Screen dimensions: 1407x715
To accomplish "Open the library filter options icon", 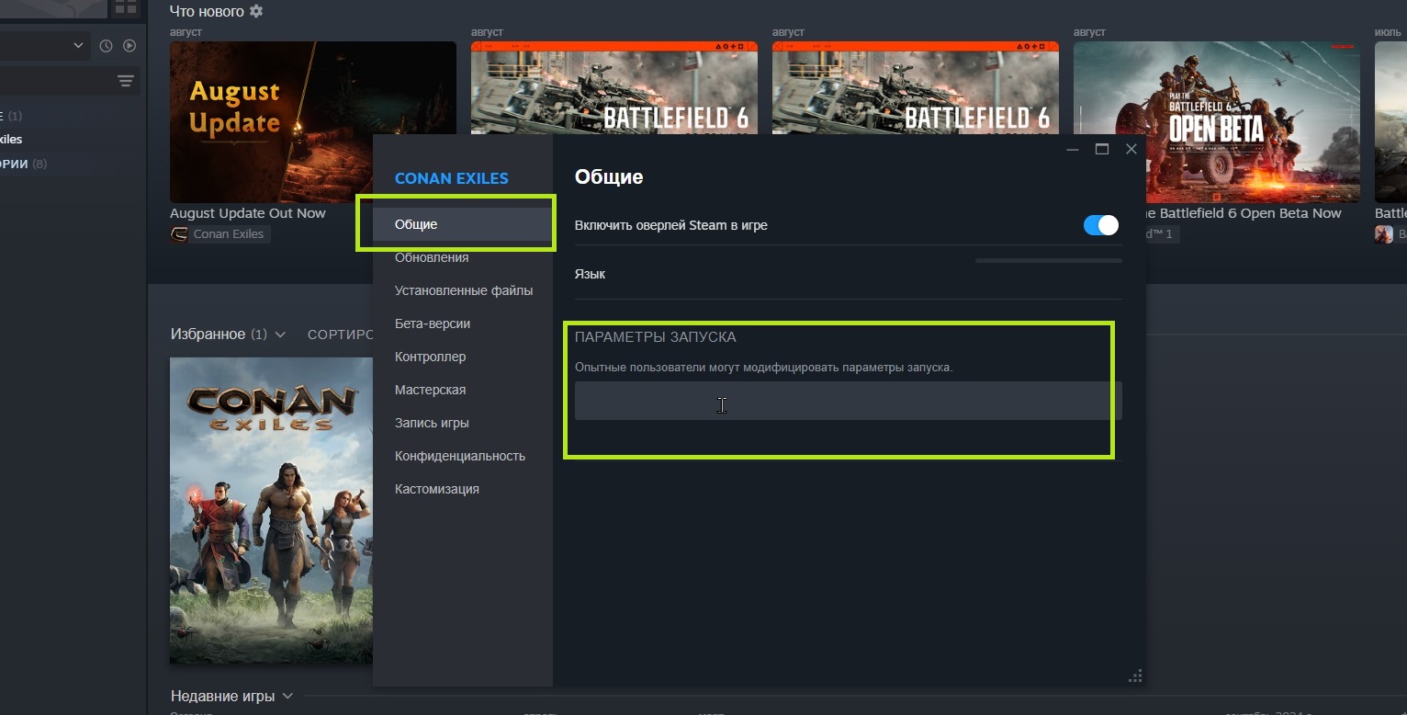I will tap(126, 82).
